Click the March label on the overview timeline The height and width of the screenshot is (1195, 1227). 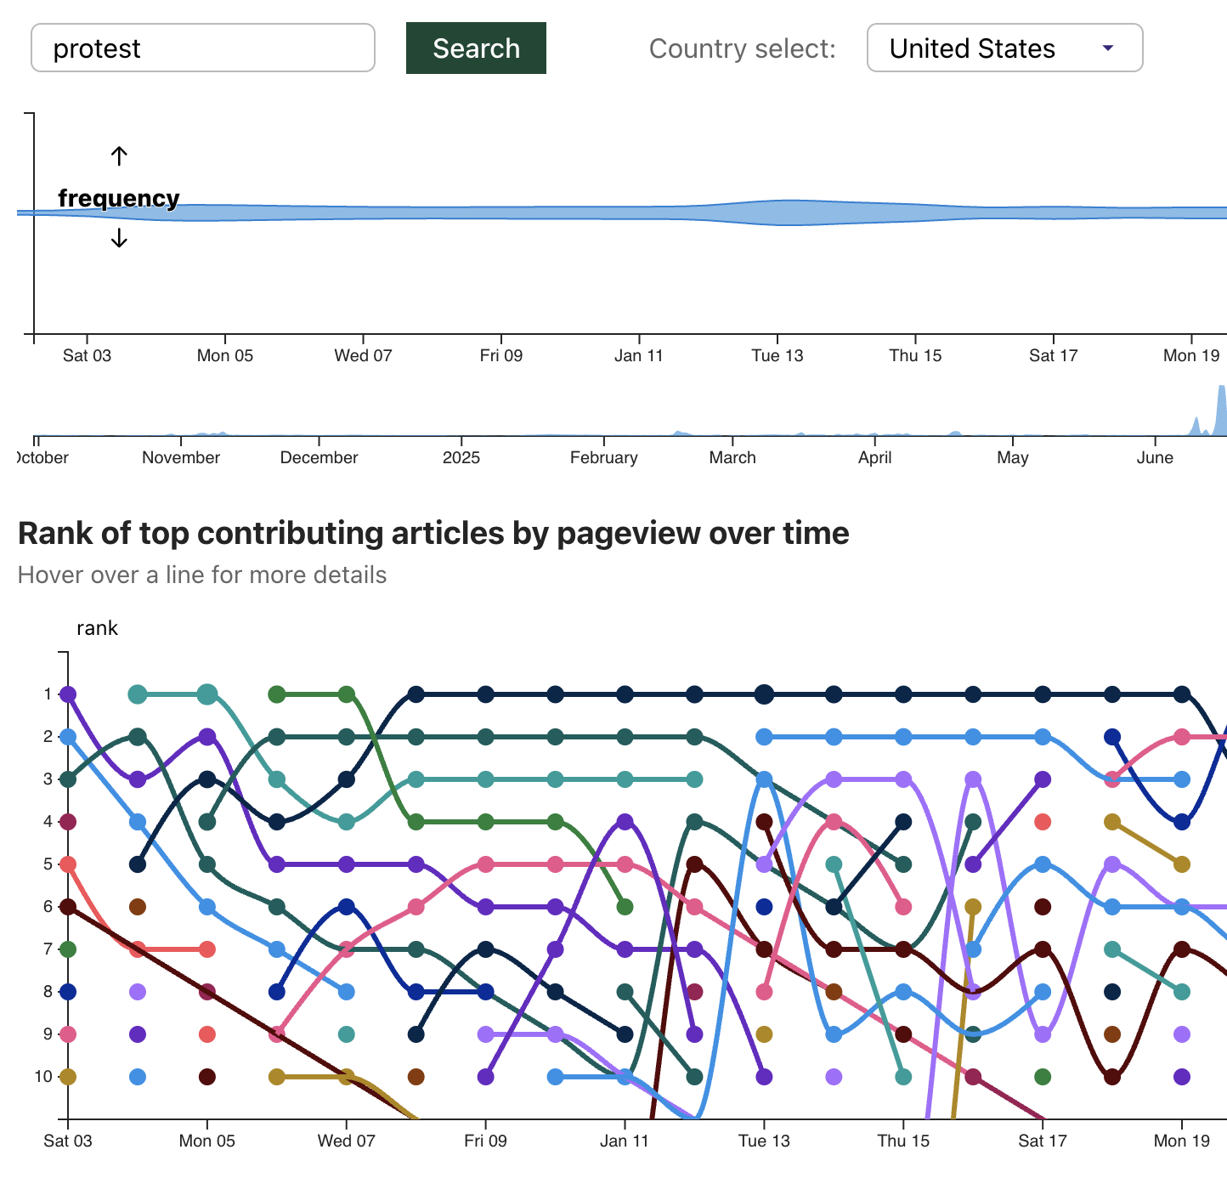point(732,457)
